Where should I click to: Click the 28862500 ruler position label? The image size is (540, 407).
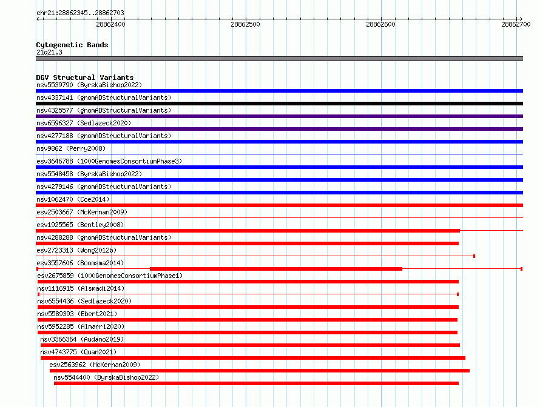pos(246,24)
